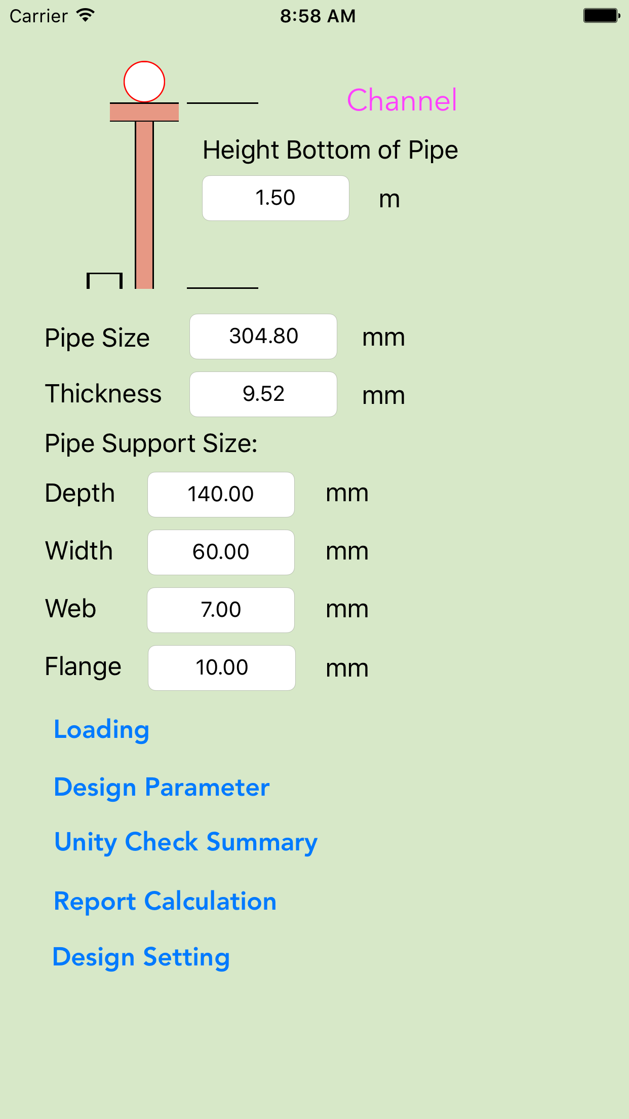Tap the pink top plate under pipe
This screenshot has height=1119, width=629.
144,112
